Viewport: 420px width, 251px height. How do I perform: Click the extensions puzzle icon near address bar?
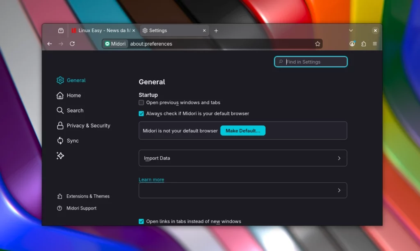pyautogui.click(x=363, y=44)
